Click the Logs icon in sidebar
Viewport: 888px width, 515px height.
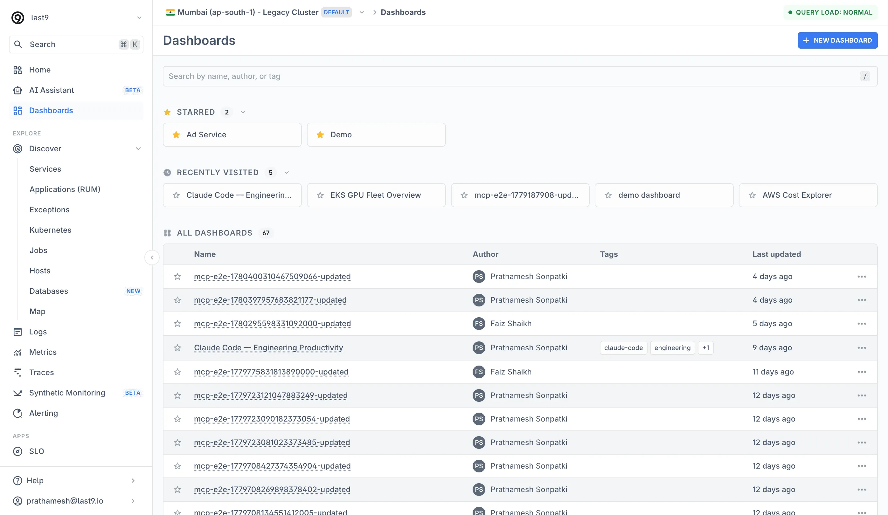point(17,332)
